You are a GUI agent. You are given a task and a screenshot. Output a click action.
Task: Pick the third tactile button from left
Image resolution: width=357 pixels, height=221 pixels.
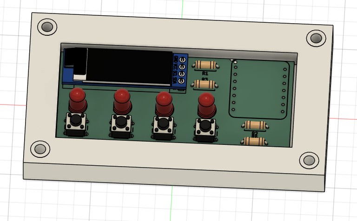[x=163, y=127]
